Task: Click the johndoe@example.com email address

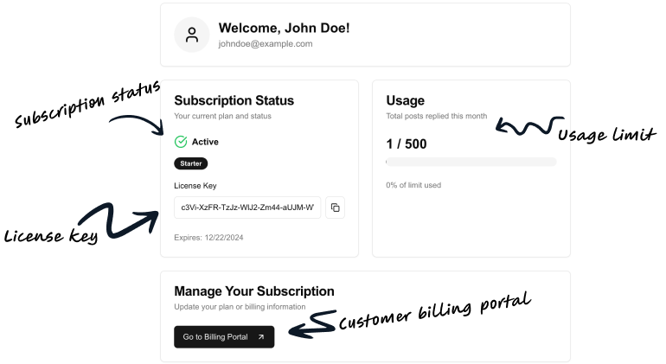Action: [x=265, y=44]
